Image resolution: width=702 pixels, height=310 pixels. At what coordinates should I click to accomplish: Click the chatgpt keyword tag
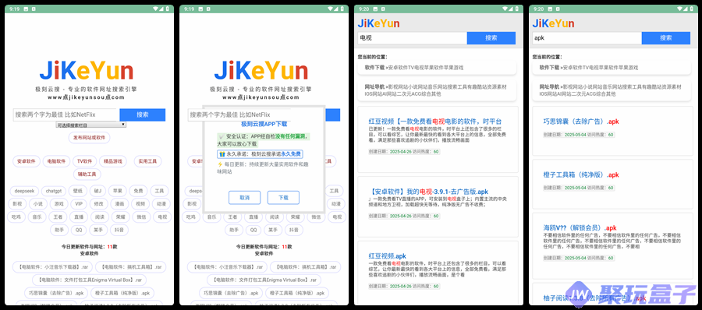coord(53,191)
